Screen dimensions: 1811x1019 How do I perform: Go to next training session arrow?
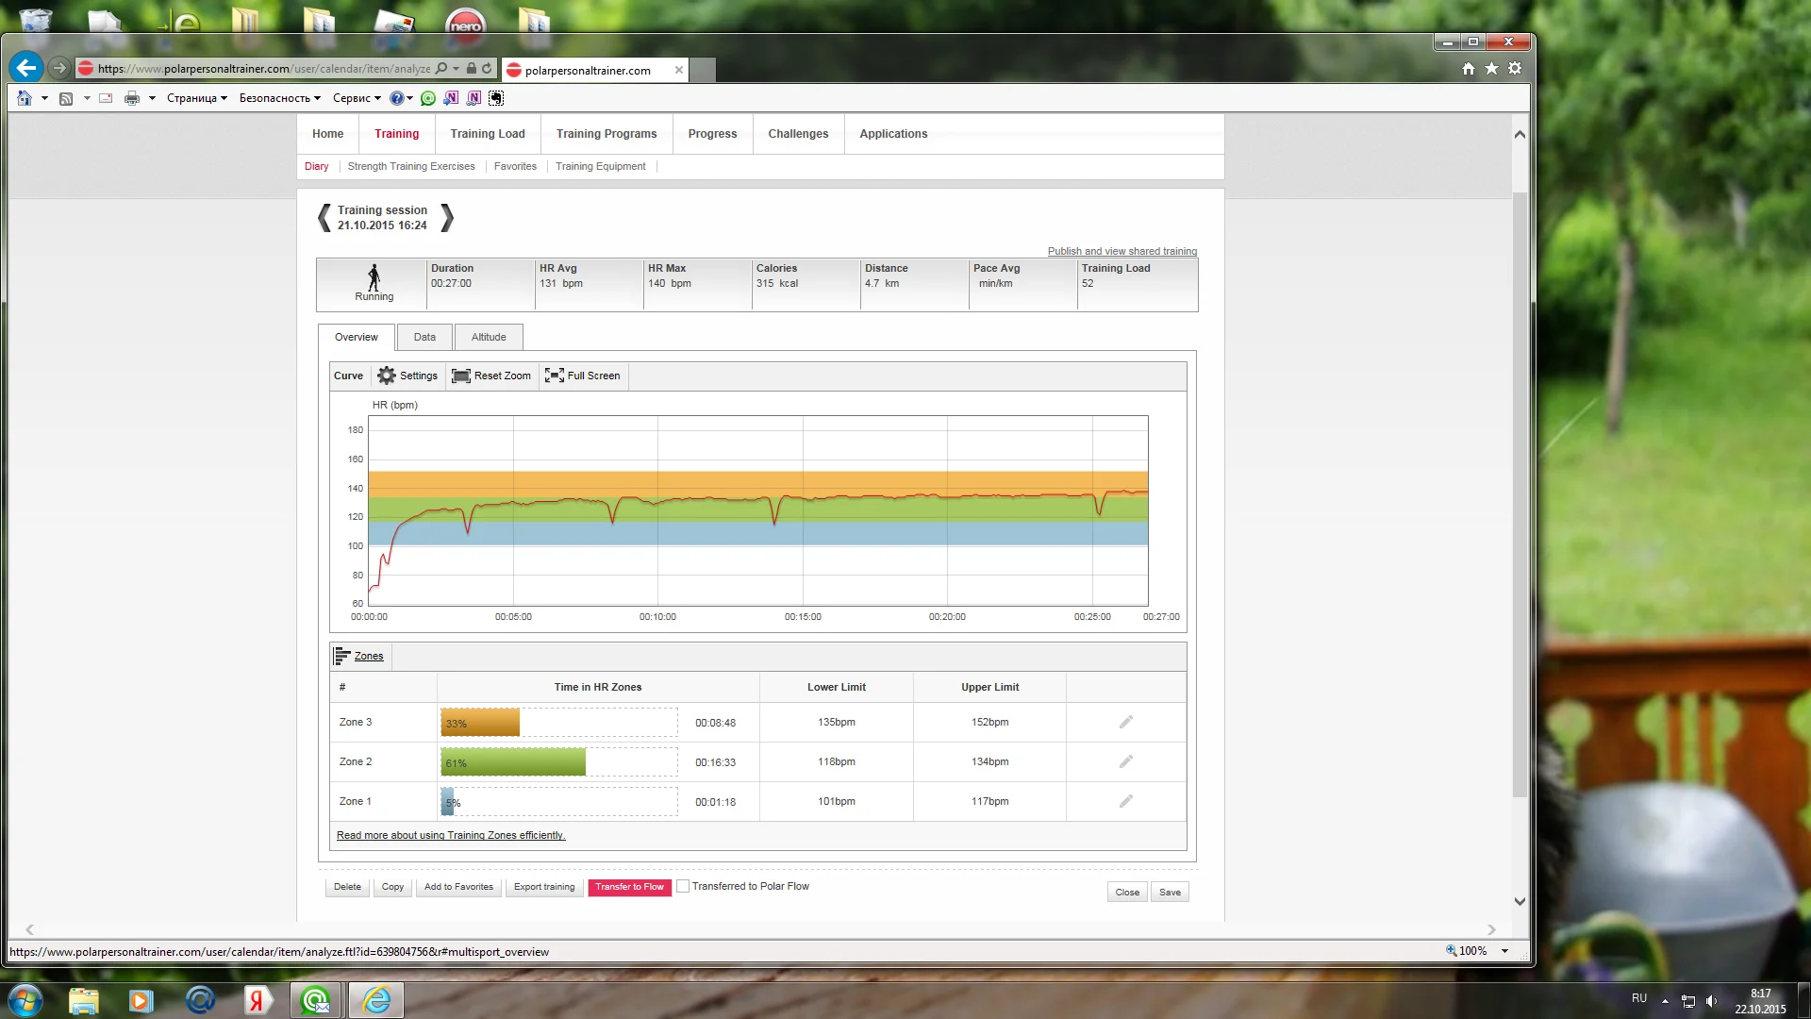coord(447,218)
